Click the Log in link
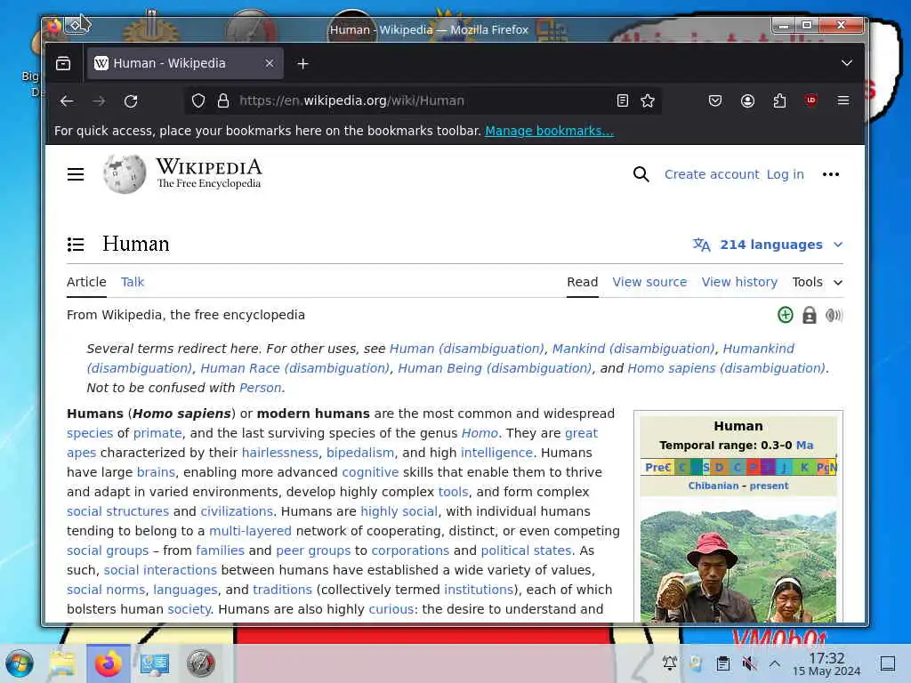This screenshot has height=683, width=911. (785, 174)
